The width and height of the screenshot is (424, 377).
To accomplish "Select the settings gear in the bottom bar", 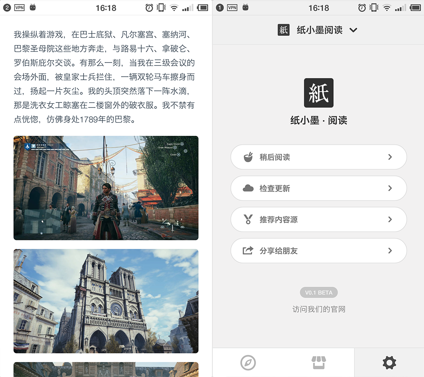I will 389,362.
